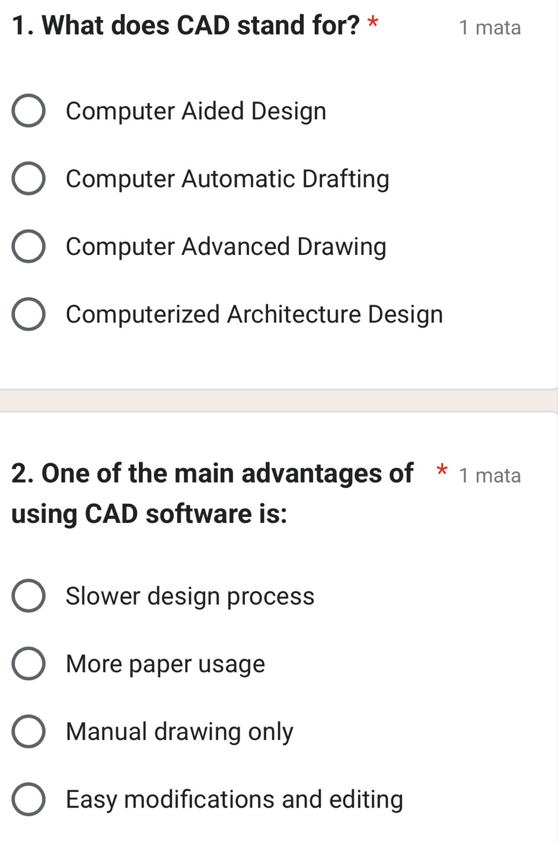
Task: Tap the 'Computerized Architecture Design' option label
Action: tap(254, 314)
